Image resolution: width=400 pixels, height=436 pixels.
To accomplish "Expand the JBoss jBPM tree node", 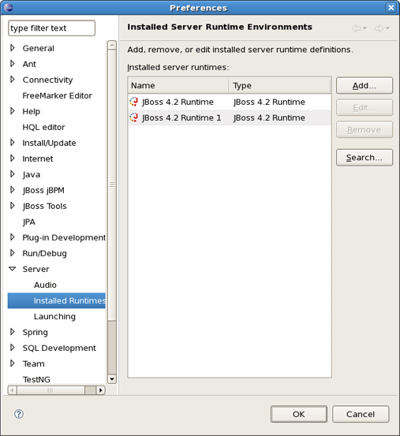I will click(x=13, y=190).
